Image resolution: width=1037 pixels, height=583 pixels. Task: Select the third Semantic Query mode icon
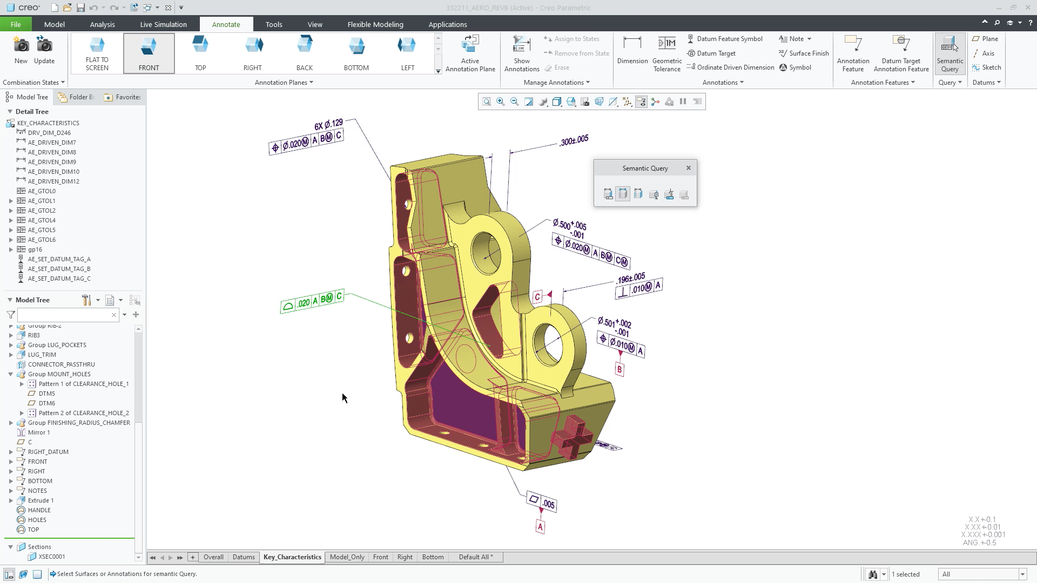[638, 194]
